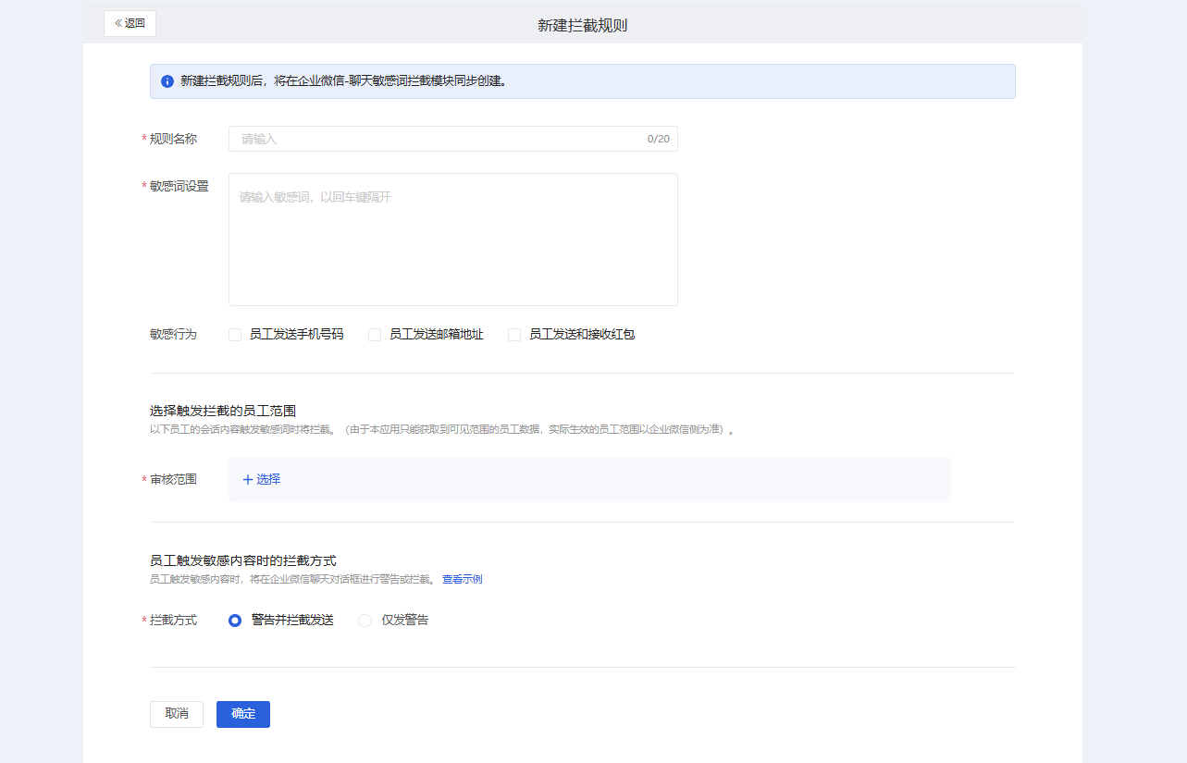Click into the 敏感词设置 text area
This screenshot has width=1187, height=763.
pos(452,240)
